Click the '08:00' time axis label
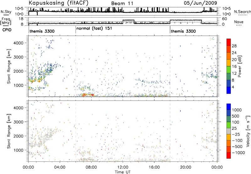Image resolution: width=251 pixels, height=174 pixels. [x=91, y=167]
